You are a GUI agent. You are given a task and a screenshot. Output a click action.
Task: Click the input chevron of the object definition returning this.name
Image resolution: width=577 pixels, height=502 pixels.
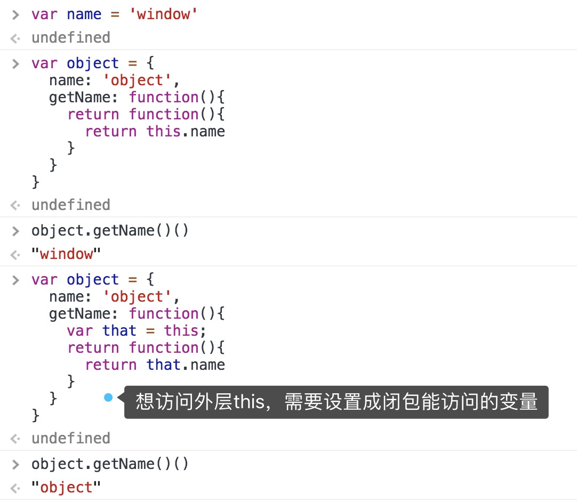pos(16,63)
